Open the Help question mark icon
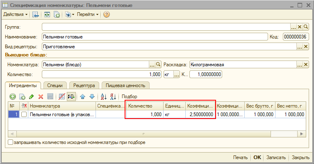The width and height of the screenshot is (314, 164). (x=107, y=14)
